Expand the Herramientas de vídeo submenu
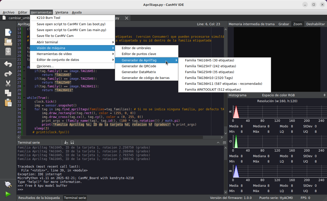The image size is (327, 201). tap(72, 54)
